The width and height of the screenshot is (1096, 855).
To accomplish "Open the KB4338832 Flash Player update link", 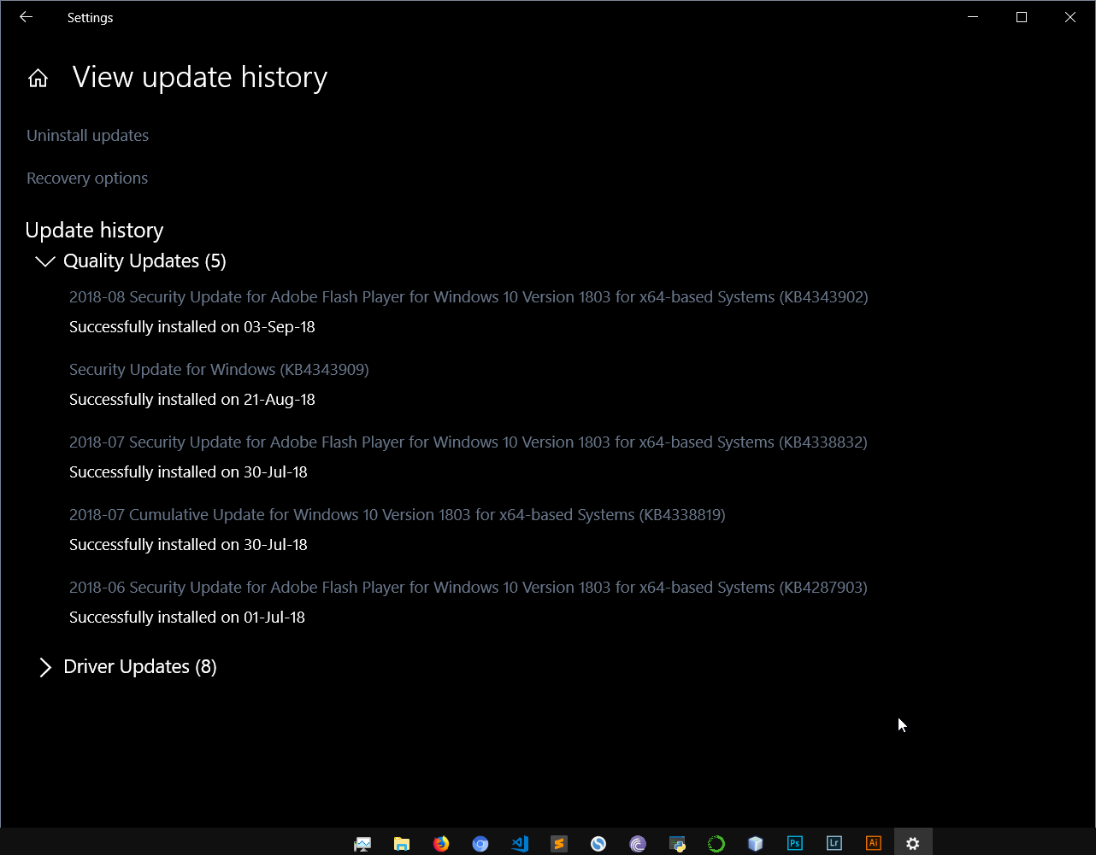I will coord(468,442).
